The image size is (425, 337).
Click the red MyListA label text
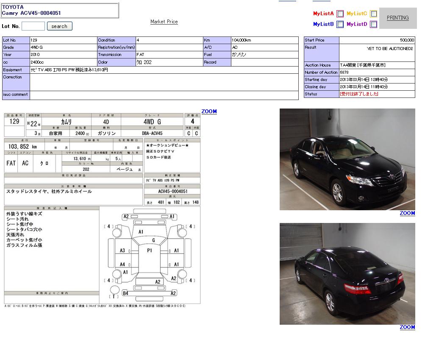click(323, 14)
